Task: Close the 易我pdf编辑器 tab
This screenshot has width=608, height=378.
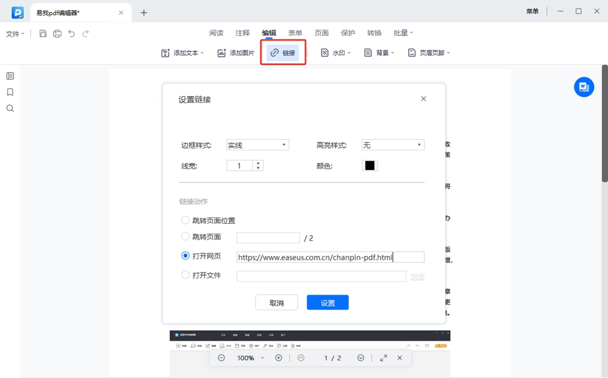Action: pyautogui.click(x=121, y=13)
